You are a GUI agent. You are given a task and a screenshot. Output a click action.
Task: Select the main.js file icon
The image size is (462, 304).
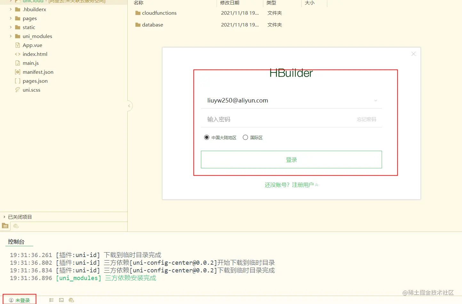[x=18, y=63]
